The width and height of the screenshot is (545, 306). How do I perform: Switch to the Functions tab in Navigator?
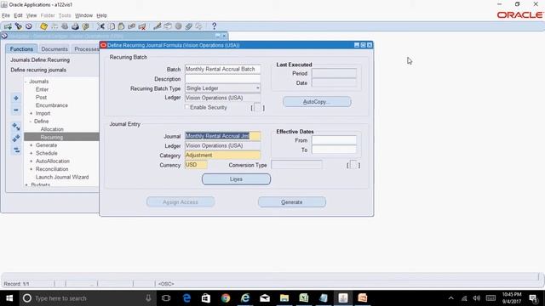[x=21, y=49]
